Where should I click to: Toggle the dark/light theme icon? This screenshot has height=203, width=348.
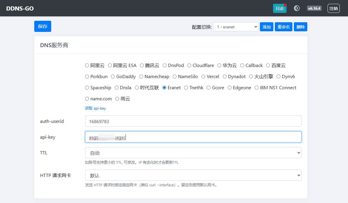(x=296, y=8)
